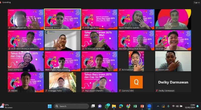201x110 pixels.
Task: Click the Zoom taskbar icon
Action: [x=149, y=106]
